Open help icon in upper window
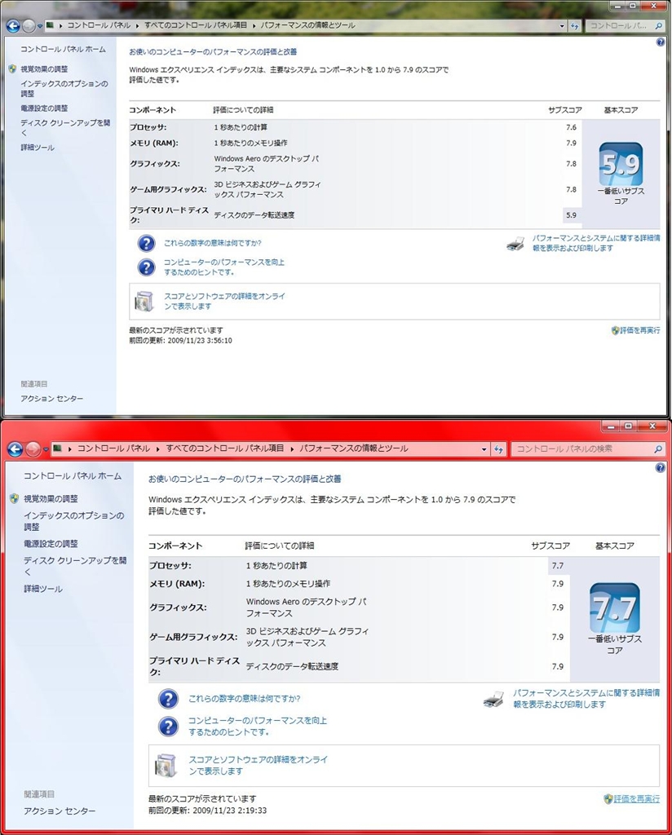This screenshot has height=835, width=672. (661, 42)
